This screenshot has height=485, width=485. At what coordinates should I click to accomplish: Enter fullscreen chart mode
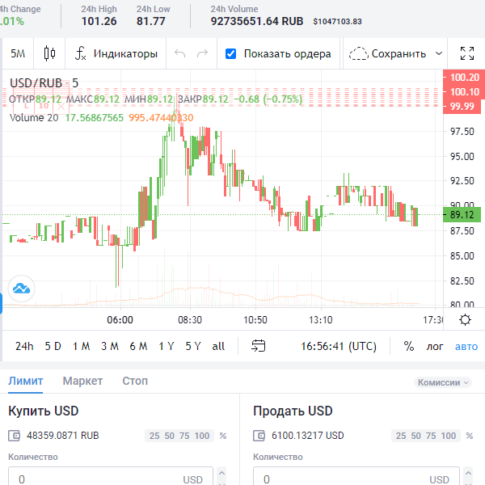tap(466, 54)
